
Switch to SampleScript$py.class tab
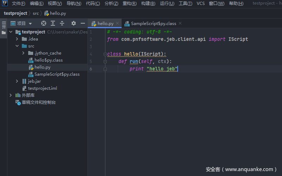click(153, 24)
